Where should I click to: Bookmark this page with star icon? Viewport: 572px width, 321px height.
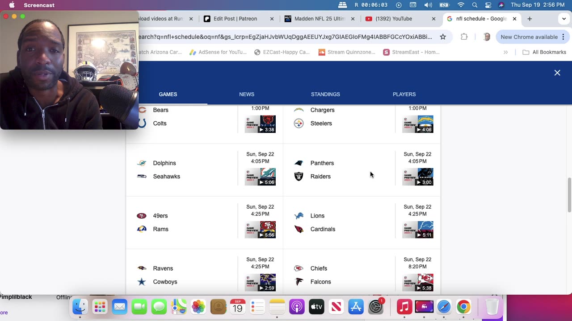pyautogui.click(x=443, y=37)
